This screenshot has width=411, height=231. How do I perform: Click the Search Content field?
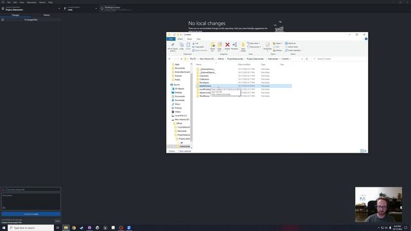[338, 59]
